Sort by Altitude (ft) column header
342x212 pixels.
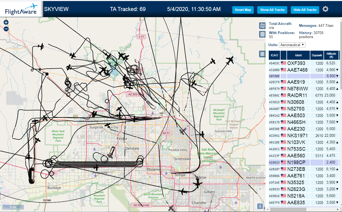[x=331, y=55]
